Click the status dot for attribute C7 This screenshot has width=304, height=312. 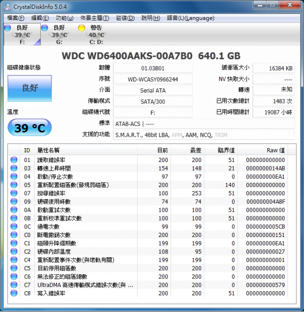tap(14, 285)
